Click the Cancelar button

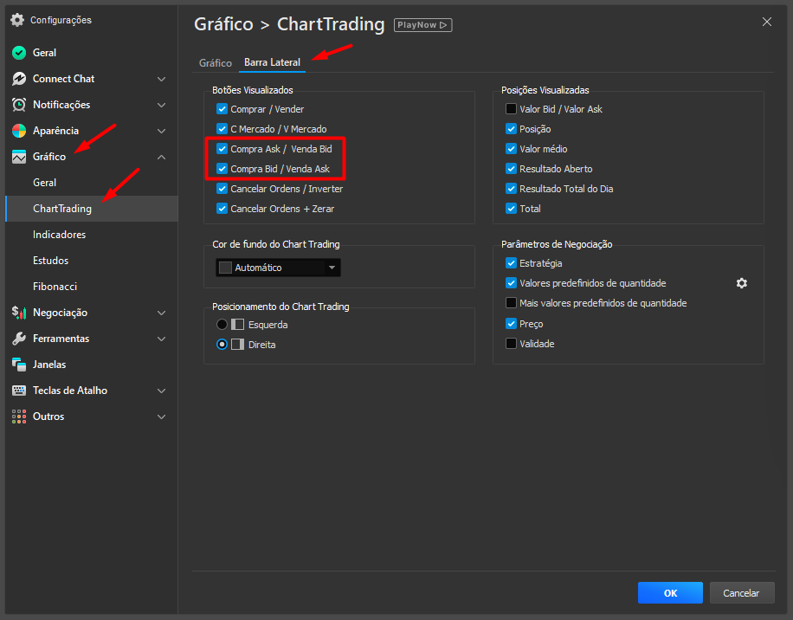click(741, 593)
